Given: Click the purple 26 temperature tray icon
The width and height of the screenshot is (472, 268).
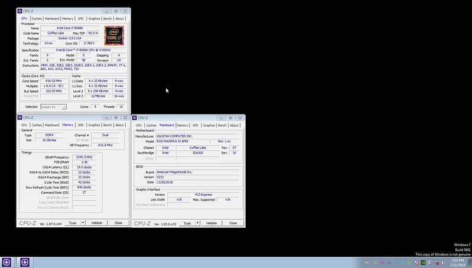Looking at the screenshot, I should click(389, 263).
